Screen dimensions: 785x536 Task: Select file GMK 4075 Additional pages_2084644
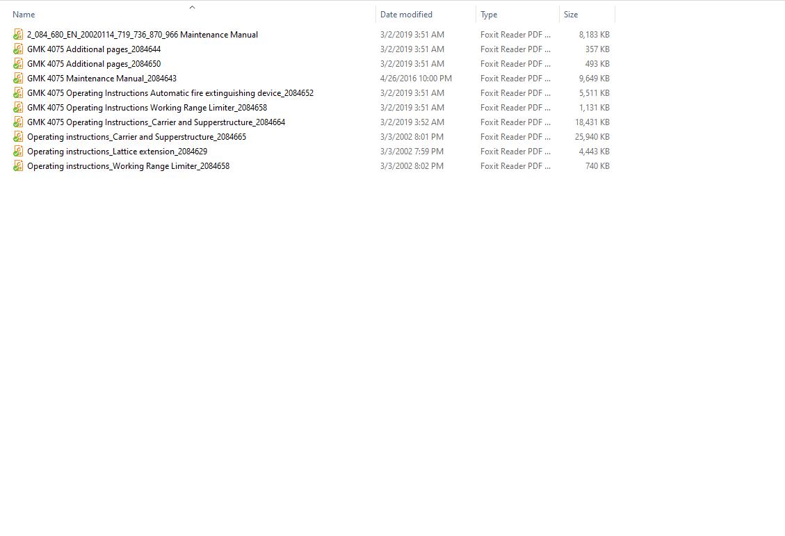[94, 49]
